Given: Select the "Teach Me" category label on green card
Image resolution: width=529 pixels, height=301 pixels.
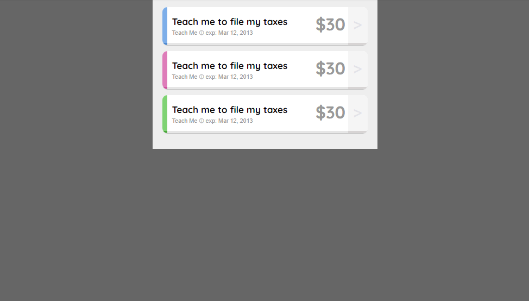Looking at the screenshot, I should [185, 121].
